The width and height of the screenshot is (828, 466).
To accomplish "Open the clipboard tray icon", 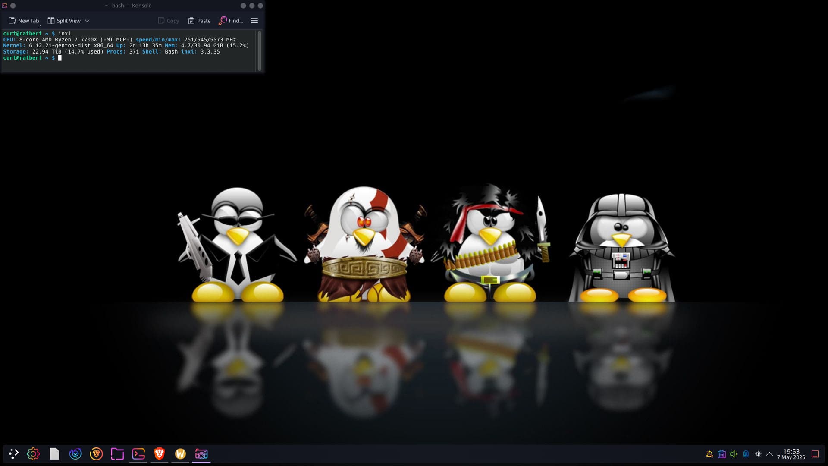I will click(x=721, y=454).
